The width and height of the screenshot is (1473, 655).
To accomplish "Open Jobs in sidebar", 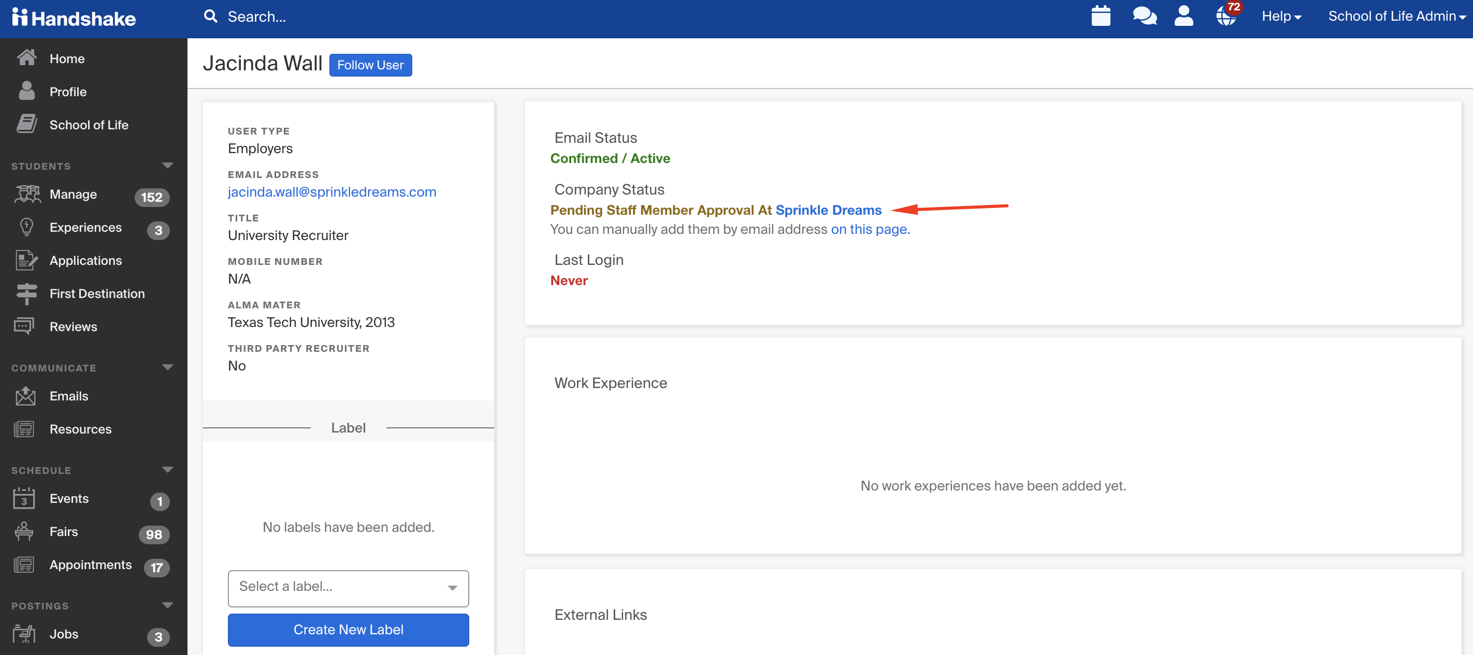I will pos(64,634).
